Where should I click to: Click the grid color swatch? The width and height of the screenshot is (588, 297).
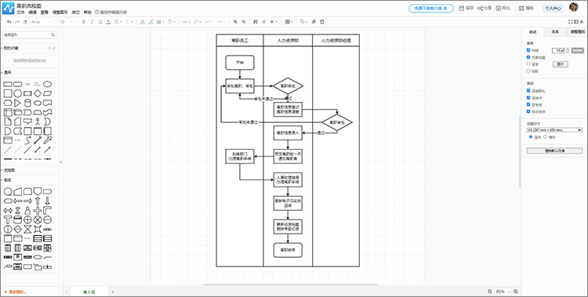tap(578, 50)
